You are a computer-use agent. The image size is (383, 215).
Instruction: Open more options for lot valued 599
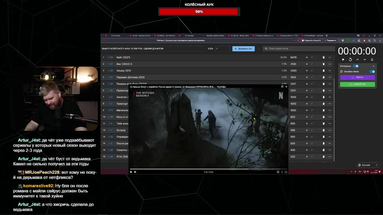click(330, 130)
